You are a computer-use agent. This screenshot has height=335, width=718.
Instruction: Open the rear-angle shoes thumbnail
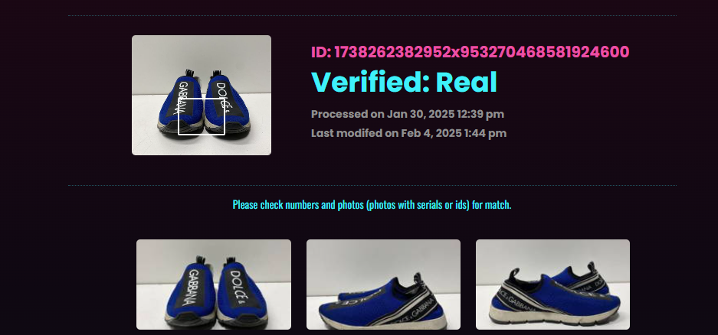click(552, 285)
